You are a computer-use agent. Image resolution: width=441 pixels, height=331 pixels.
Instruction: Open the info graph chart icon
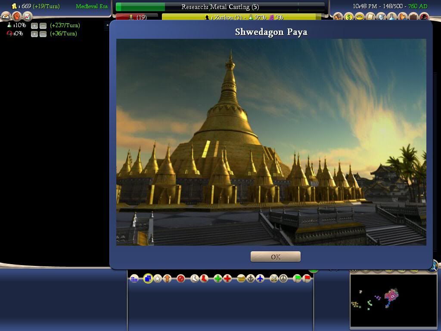[x=27, y=17]
